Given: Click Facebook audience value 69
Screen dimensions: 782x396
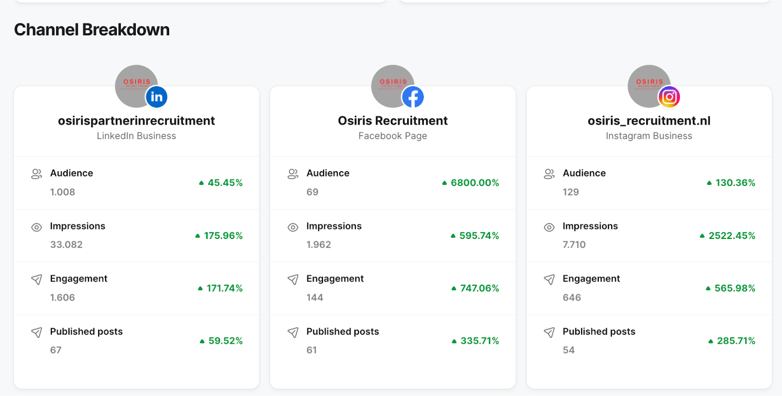Looking at the screenshot, I should coord(312,192).
